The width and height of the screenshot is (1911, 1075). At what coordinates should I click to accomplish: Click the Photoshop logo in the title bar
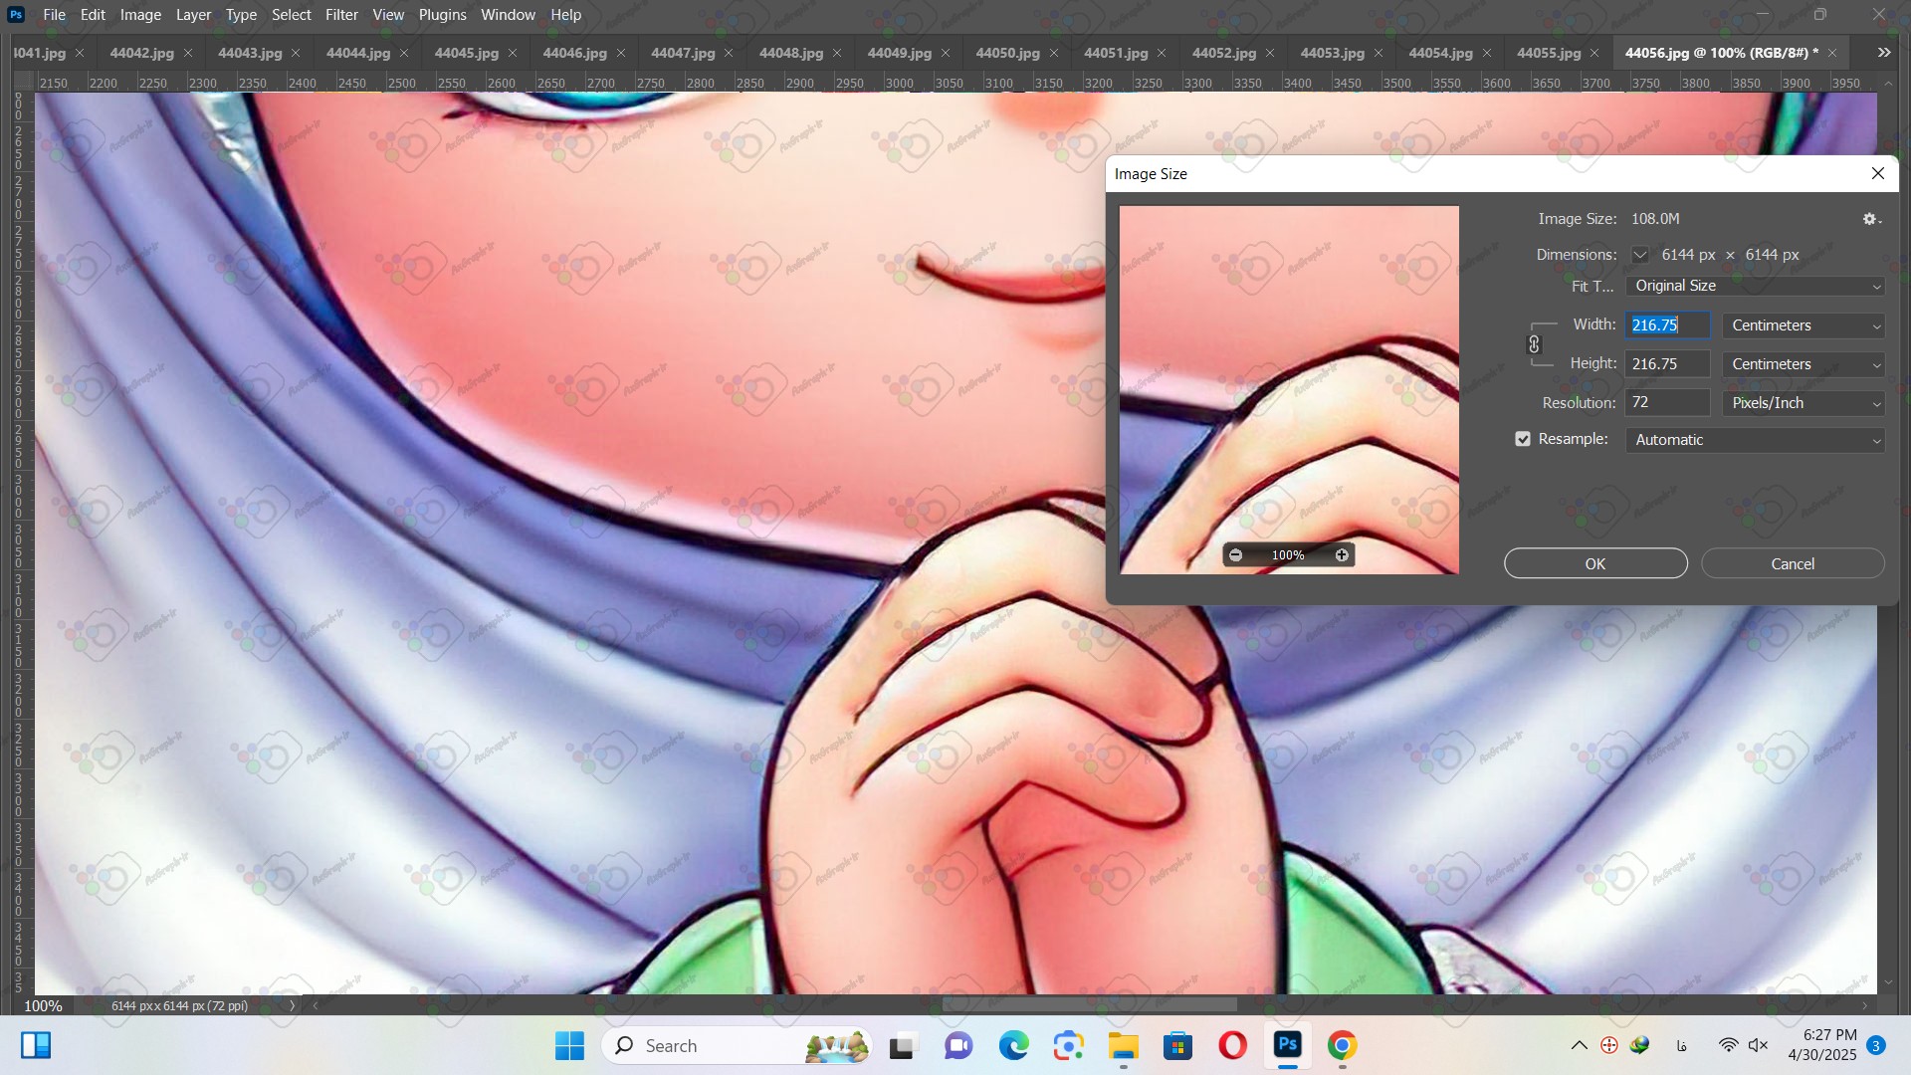(x=16, y=14)
